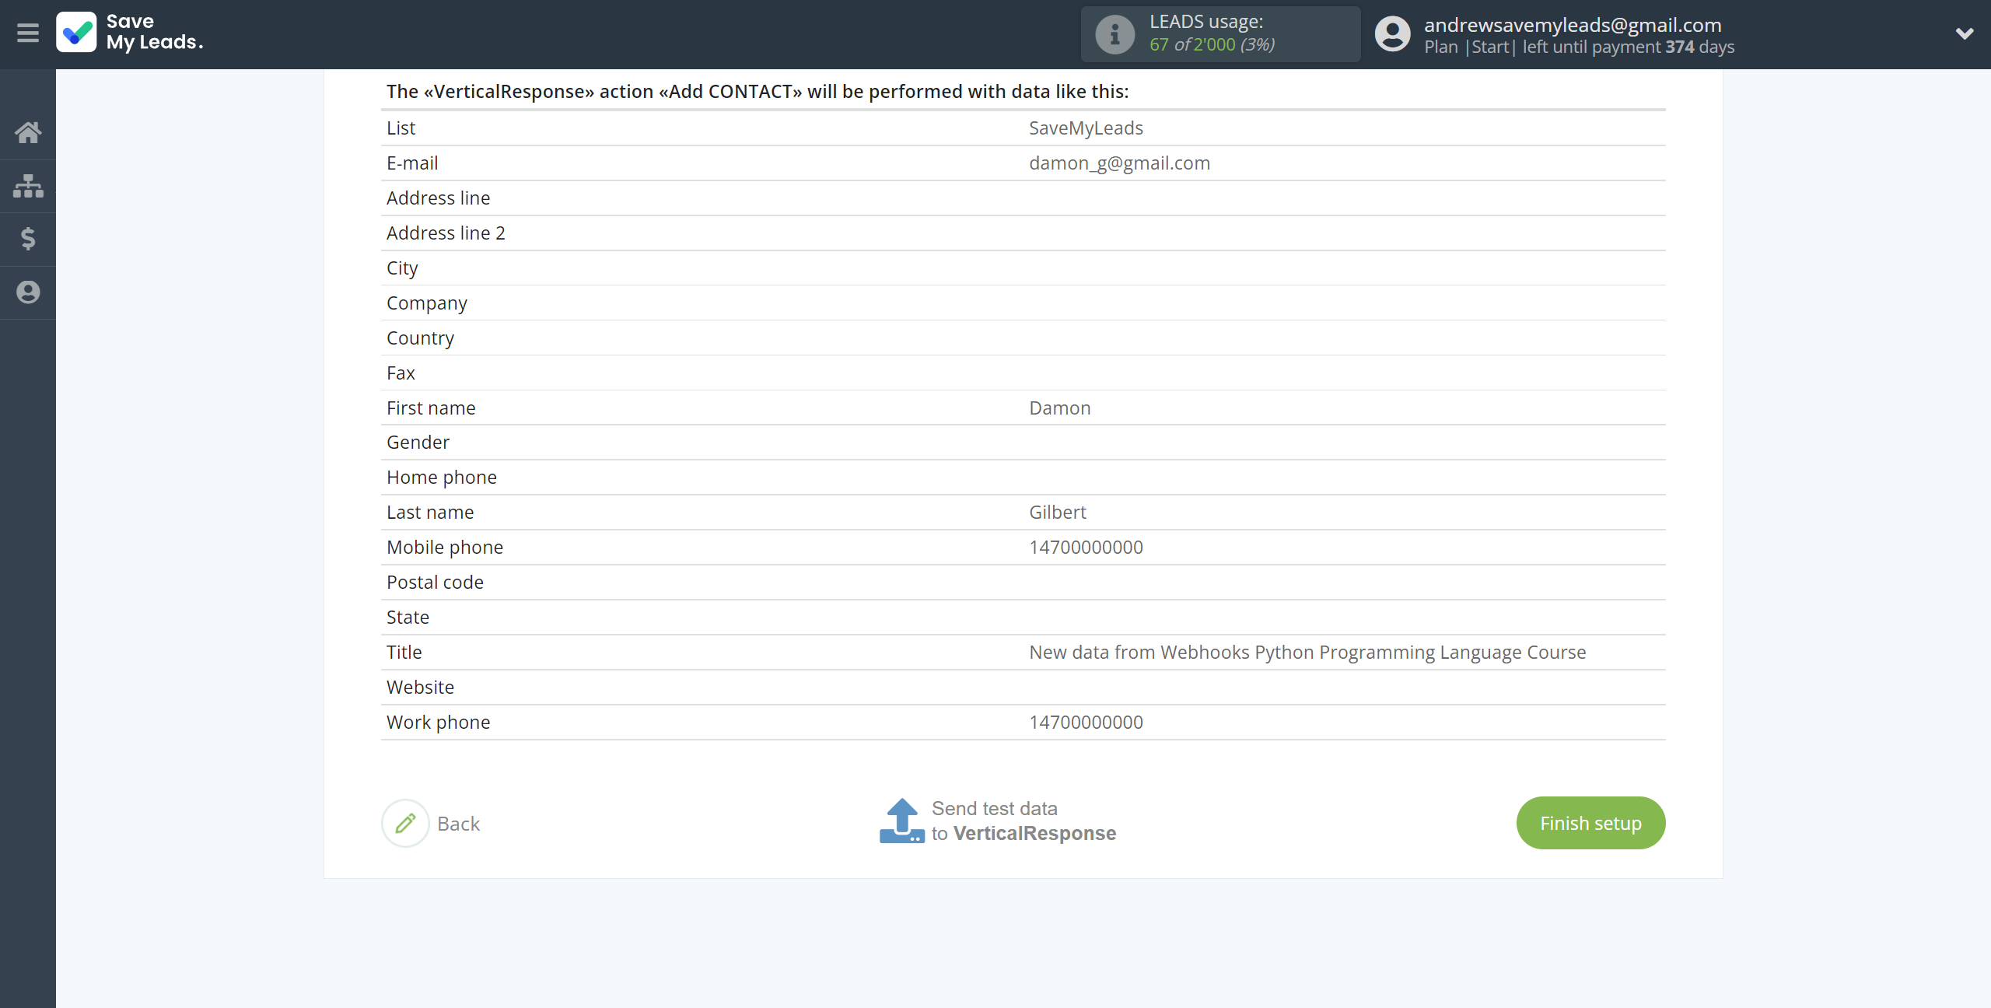Click the upload test data icon
The width and height of the screenshot is (1991, 1008).
click(901, 821)
